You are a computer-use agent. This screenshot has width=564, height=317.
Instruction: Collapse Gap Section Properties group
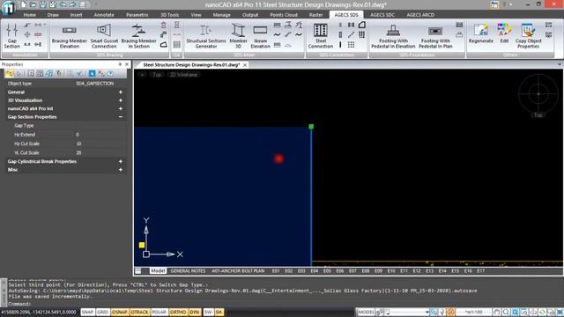(121, 117)
